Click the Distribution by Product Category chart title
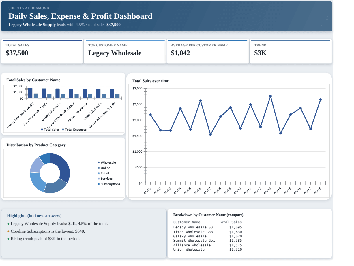 (x=36, y=145)
